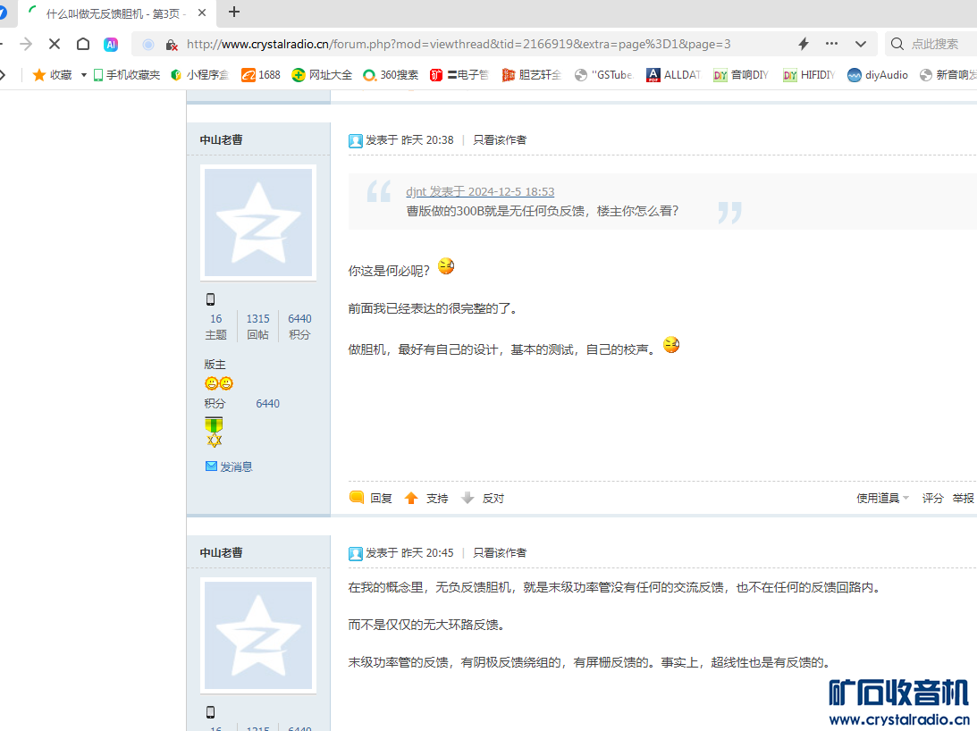The height and width of the screenshot is (731, 977).
Task: Open the 新音响 bookmark
Action: point(948,75)
